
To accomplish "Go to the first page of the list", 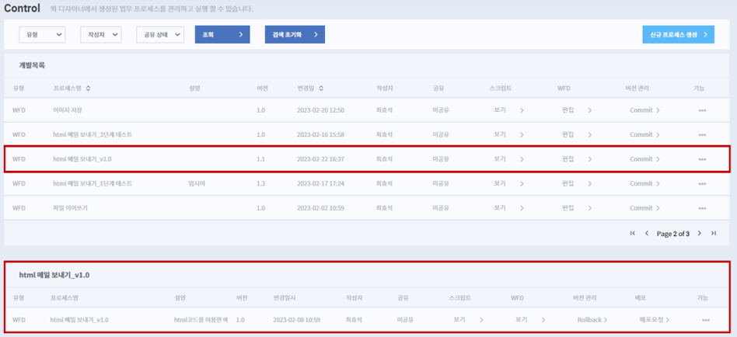I will tap(633, 233).
